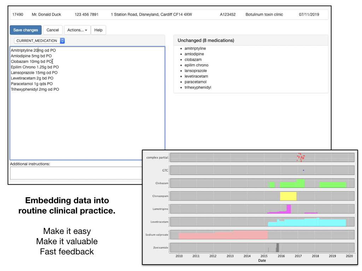Click the red complex partial seizure cluster

[301, 157]
